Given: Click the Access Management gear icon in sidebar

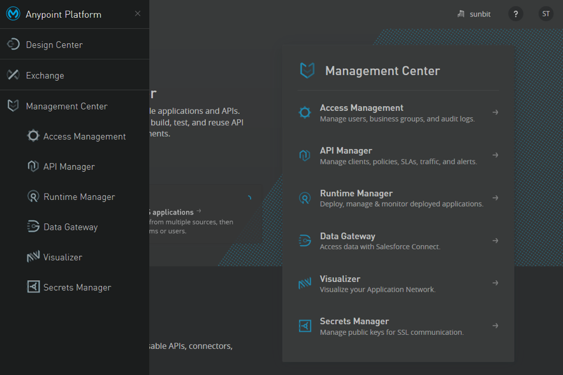Looking at the screenshot, I should [x=33, y=136].
